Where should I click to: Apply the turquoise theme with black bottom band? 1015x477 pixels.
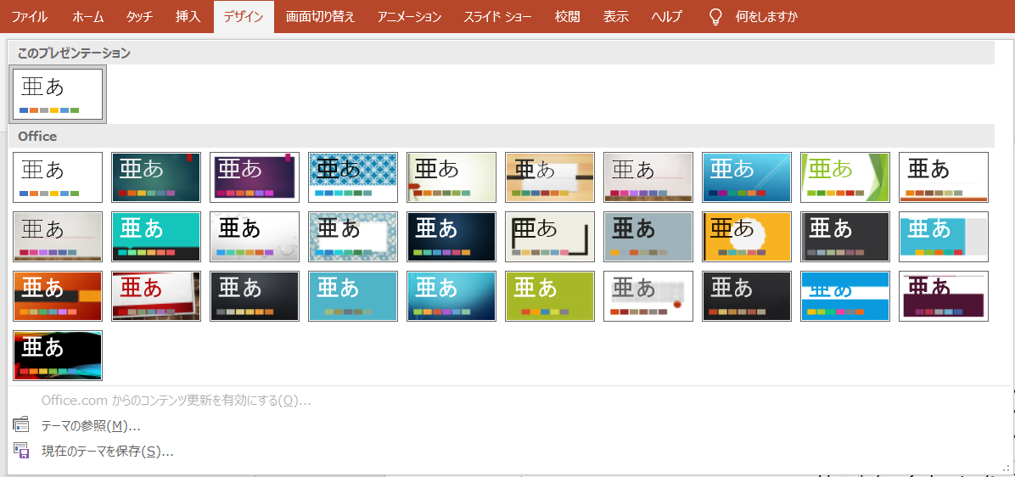[156, 236]
